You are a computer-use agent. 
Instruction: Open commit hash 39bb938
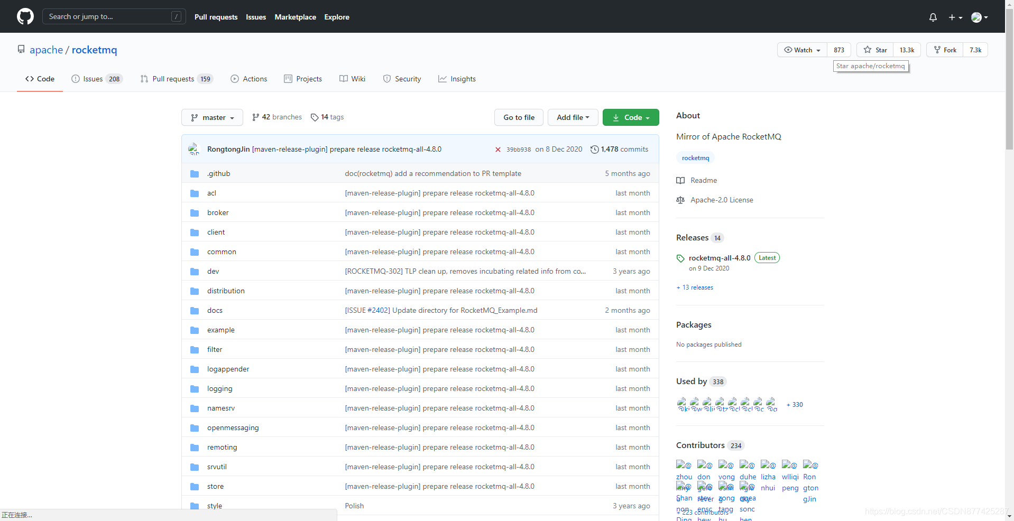point(519,150)
